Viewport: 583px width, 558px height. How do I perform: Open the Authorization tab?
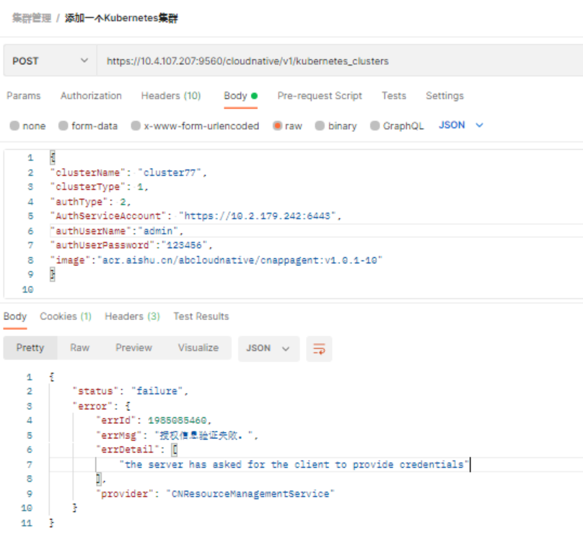point(91,96)
